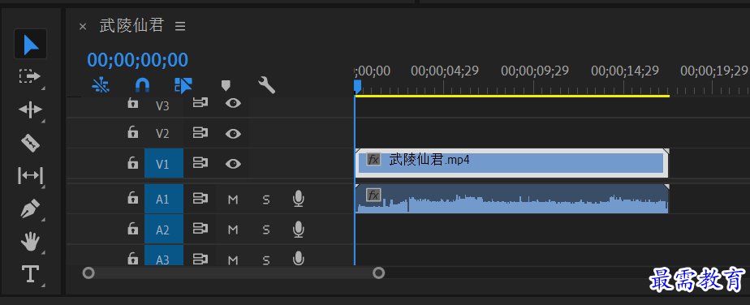The width and height of the screenshot is (750, 305).
Task: Toggle A1 track targeting
Action: (x=164, y=199)
